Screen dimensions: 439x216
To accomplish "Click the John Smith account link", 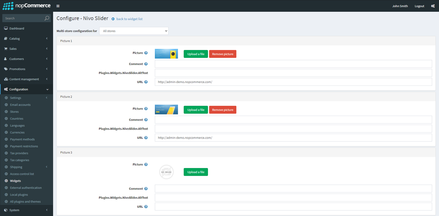I will (400, 6).
